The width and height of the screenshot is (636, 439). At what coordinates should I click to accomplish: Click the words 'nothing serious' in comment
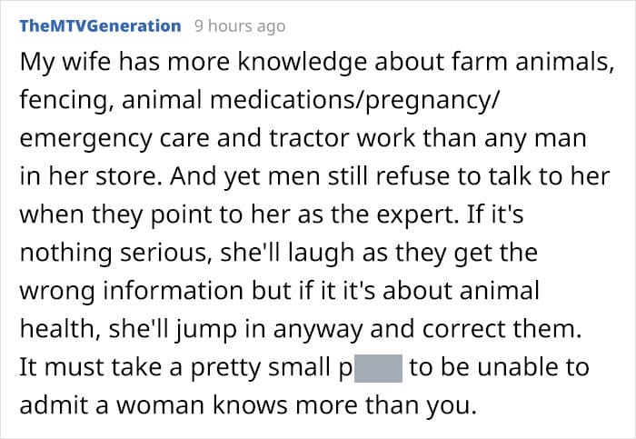116,254
